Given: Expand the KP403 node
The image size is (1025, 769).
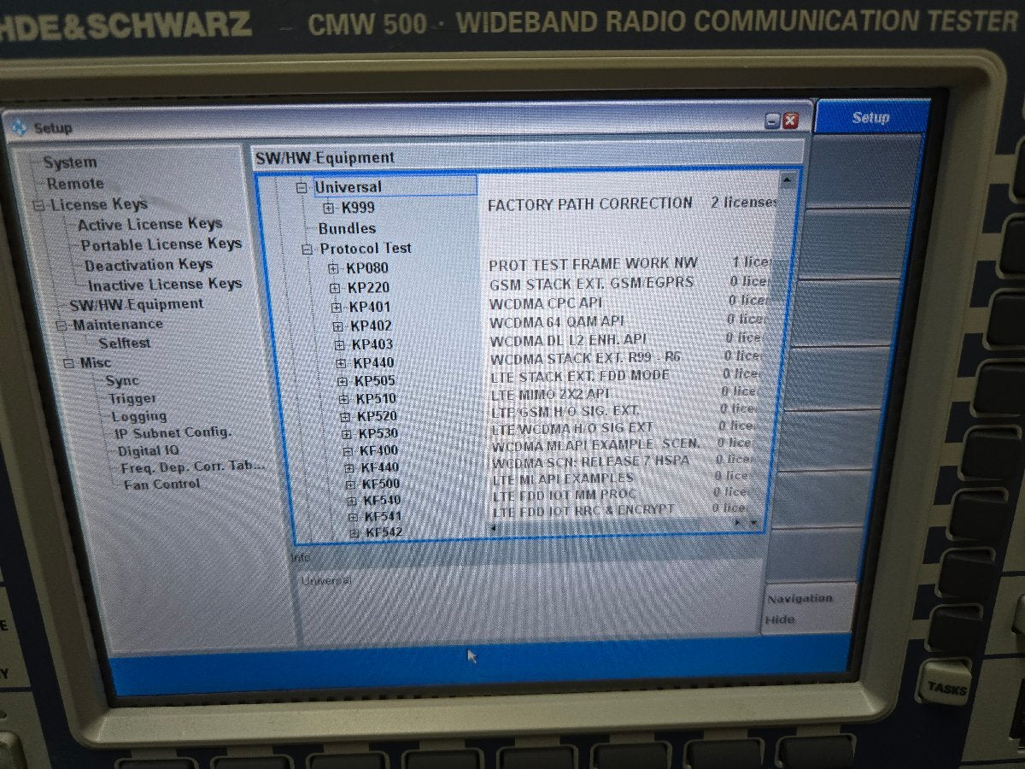Looking at the screenshot, I should click(x=340, y=344).
